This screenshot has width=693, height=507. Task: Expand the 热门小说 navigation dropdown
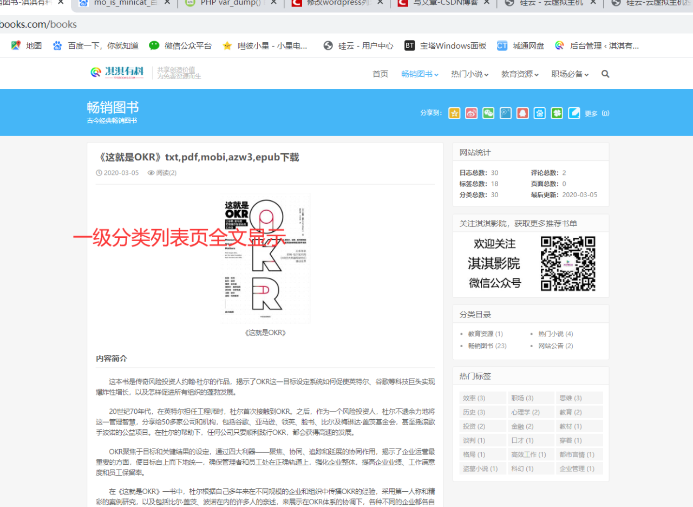pyautogui.click(x=469, y=74)
